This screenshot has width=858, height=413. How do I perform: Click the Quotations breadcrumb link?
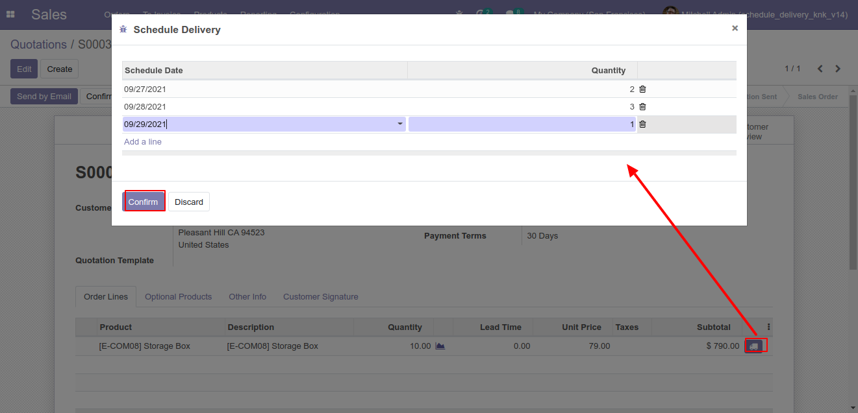click(38, 45)
